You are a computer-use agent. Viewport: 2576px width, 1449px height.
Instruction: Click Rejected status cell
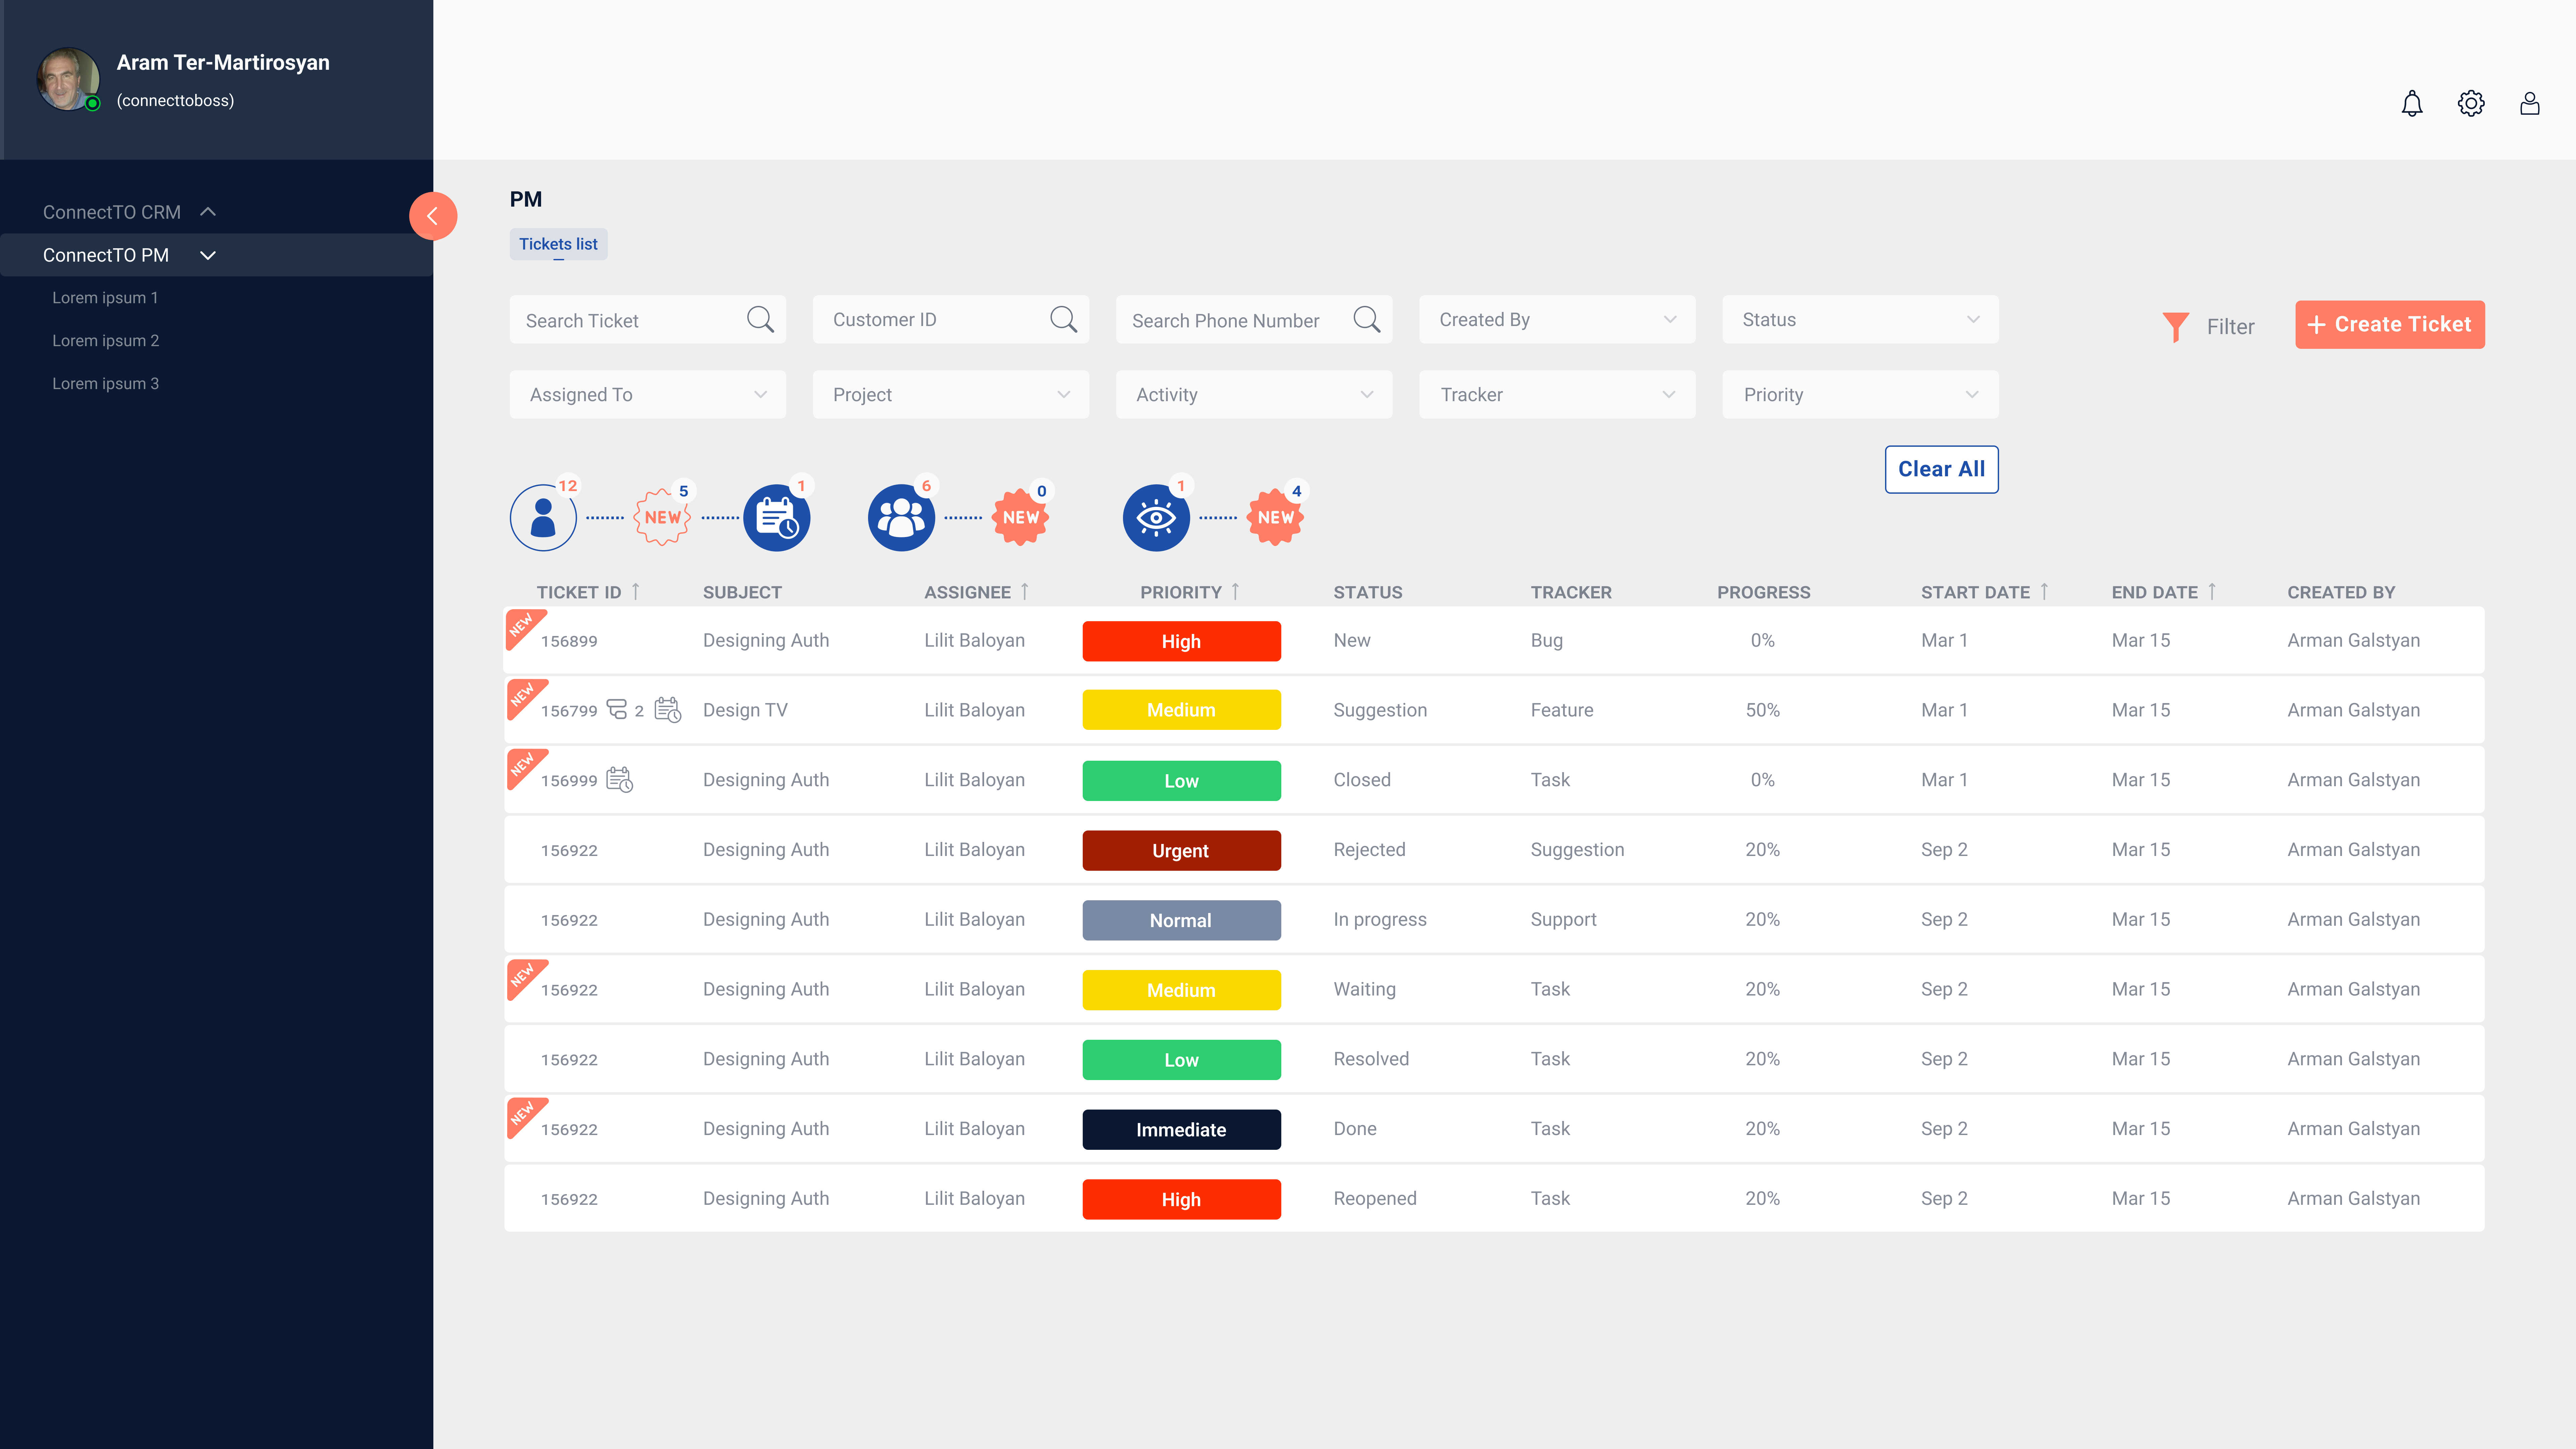[x=1369, y=850]
